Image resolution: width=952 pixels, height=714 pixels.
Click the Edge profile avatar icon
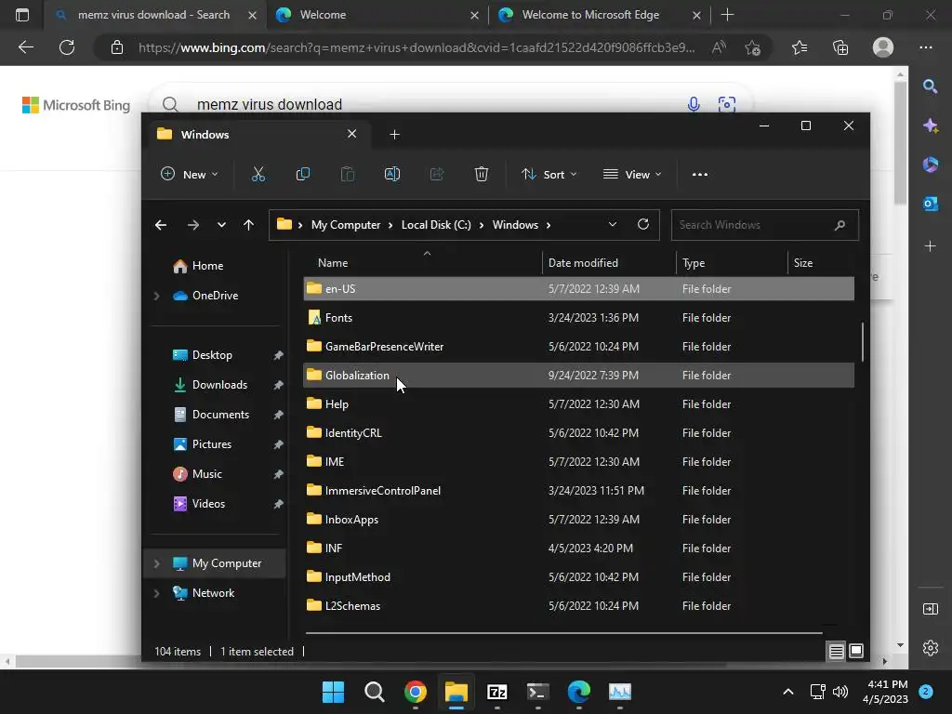[883, 47]
